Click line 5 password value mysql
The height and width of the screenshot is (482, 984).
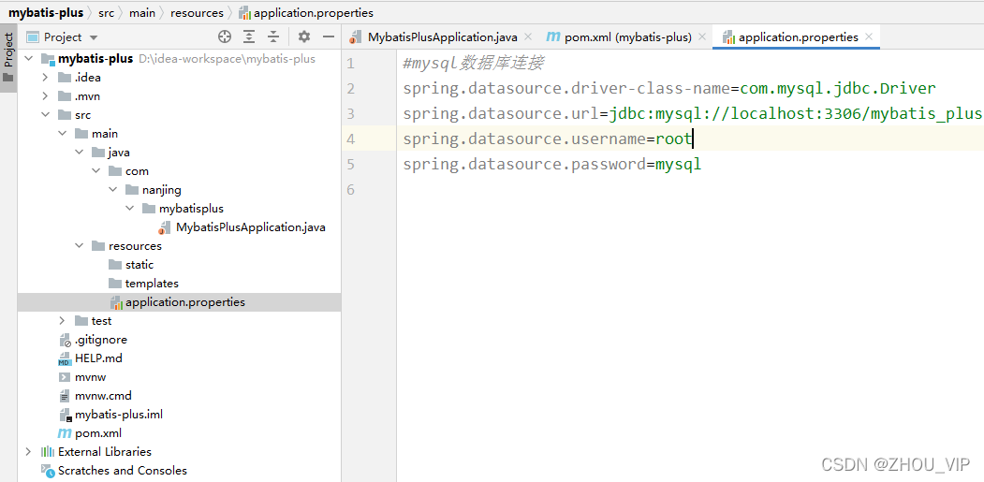point(678,165)
